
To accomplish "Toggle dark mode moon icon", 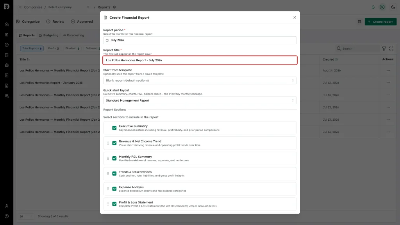I will pyautogui.click(x=393, y=7).
